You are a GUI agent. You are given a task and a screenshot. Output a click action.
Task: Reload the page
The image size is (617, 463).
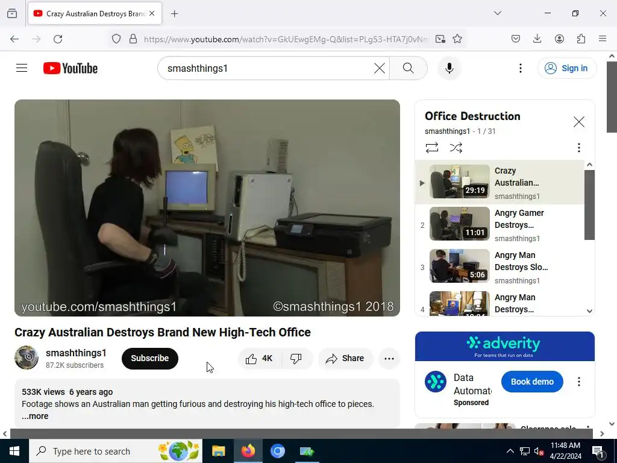pyautogui.click(x=58, y=39)
